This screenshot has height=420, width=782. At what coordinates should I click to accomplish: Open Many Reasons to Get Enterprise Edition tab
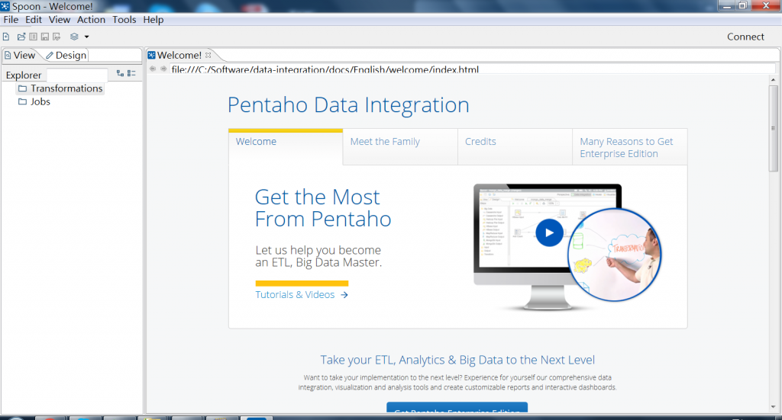(x=630, y=147)
